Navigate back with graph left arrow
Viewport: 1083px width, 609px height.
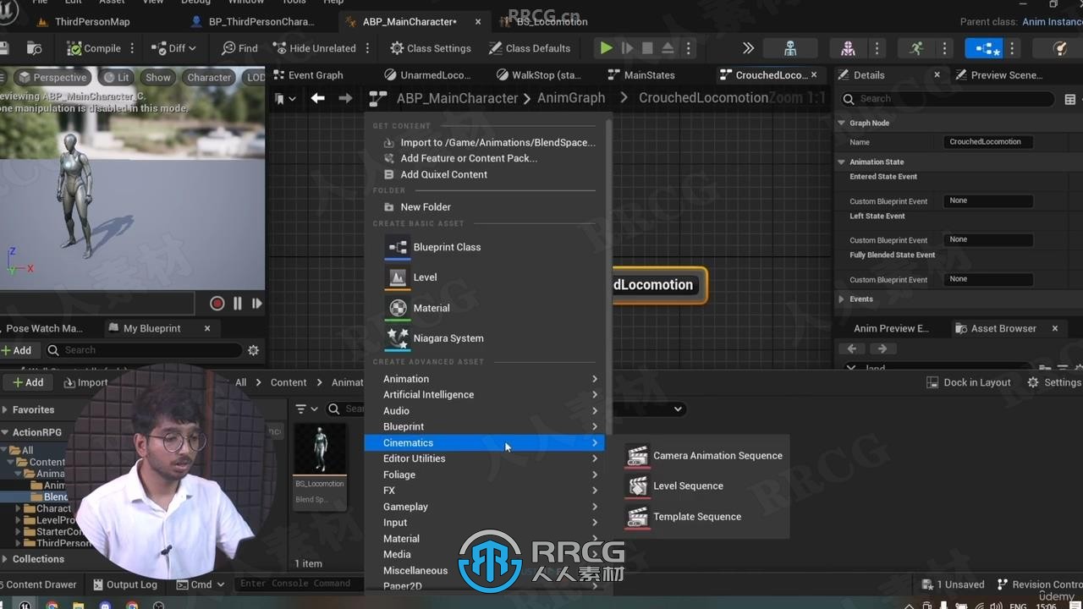coord(317,98)
